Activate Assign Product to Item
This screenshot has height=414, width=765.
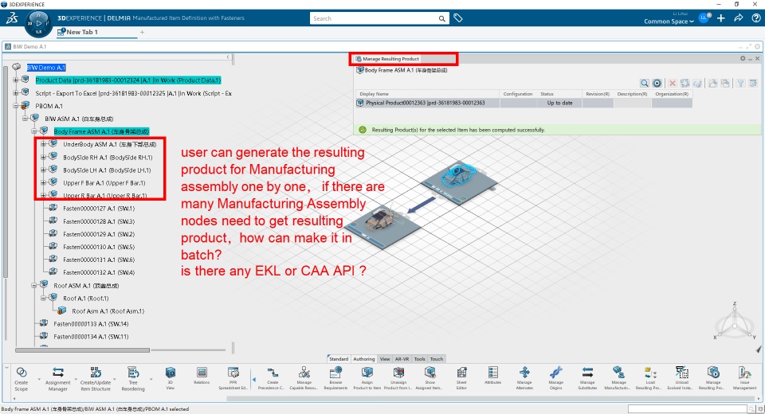367,378
